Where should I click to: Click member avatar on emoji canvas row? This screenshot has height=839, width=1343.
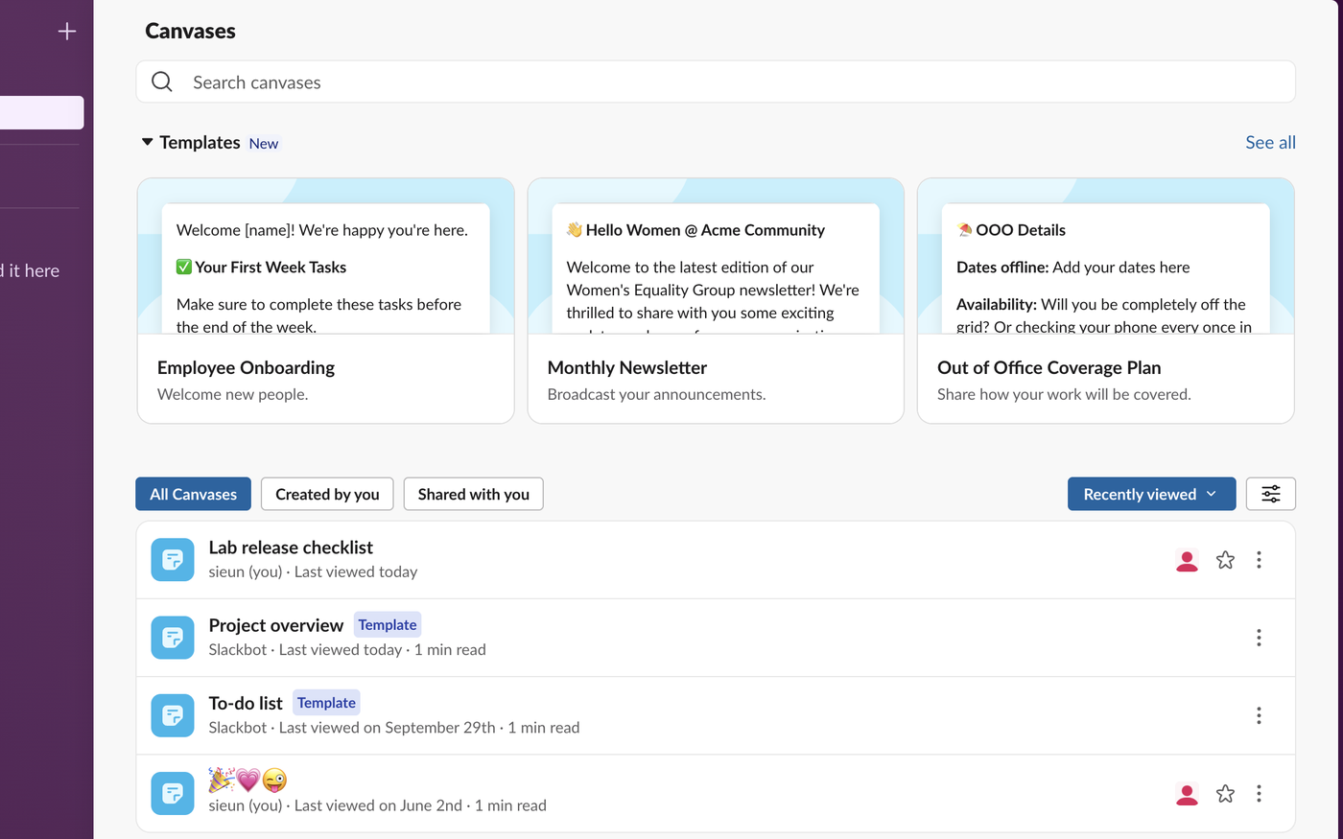(1187, 794)
